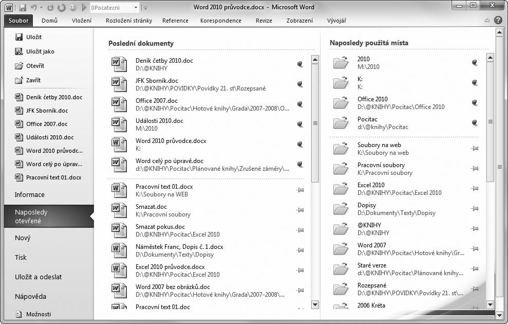The width and height of the screenshot is (508, 324).
Task: Open the Customize Quick Access Toolbar arrow
Action: 145,8
